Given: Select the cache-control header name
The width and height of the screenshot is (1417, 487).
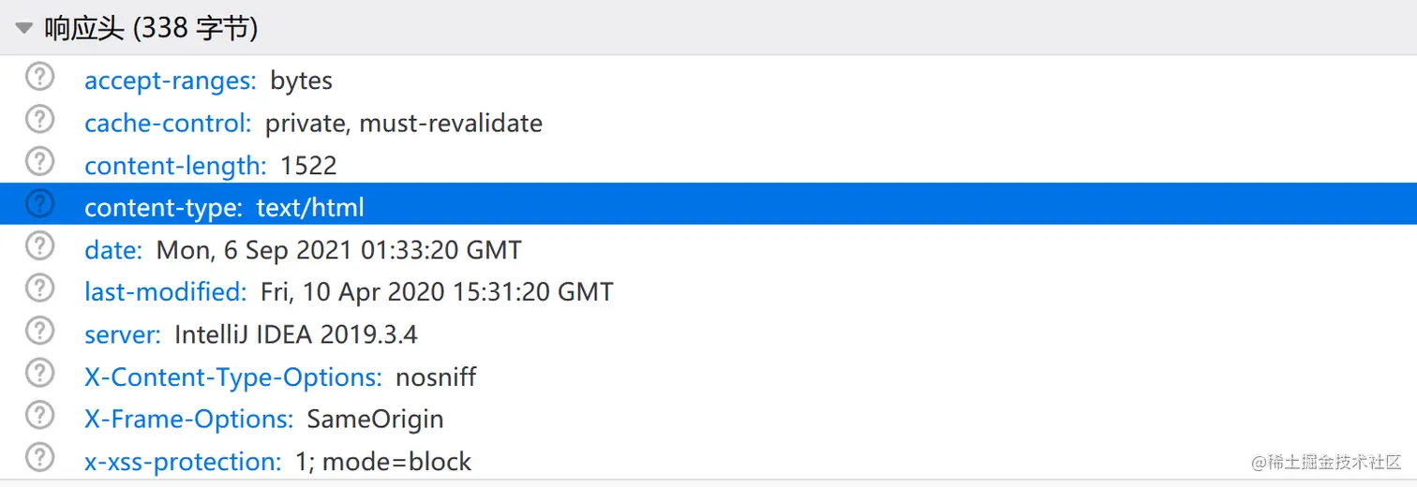Looking at the screenshot, I should (168, 123).
